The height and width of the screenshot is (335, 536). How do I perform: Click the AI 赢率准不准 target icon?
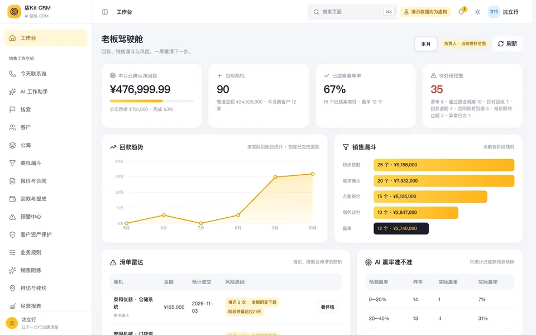(x=368, y=262)
